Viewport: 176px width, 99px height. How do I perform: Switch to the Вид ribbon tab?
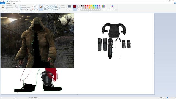[14, 3]
